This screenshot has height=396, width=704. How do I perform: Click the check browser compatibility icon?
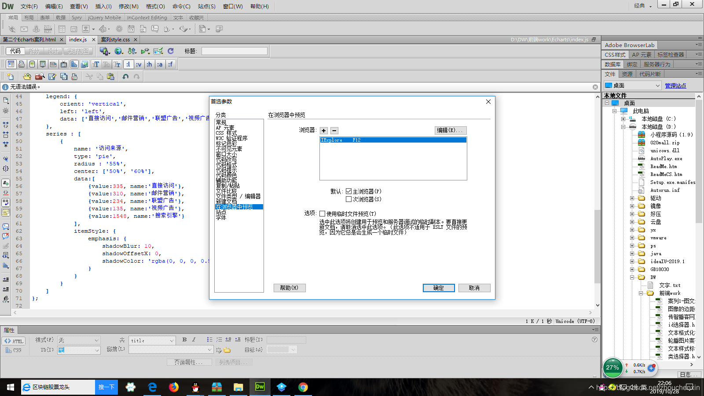[158, 51]
